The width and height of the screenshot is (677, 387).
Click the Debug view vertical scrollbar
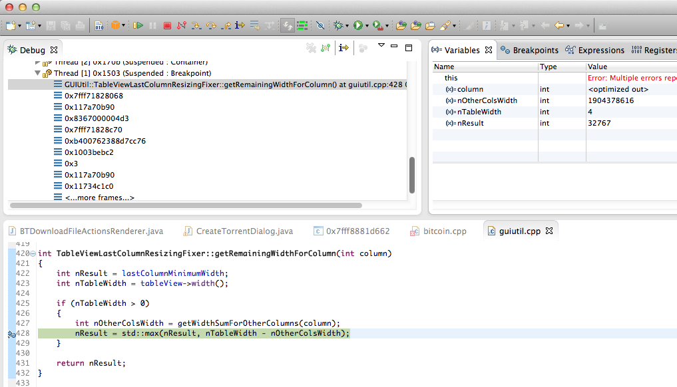pyautogui.click(x=412, y=175)
